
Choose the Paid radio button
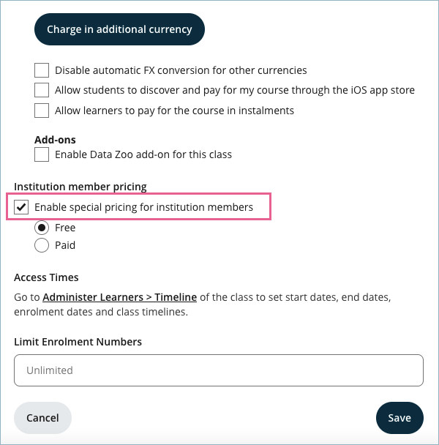(42, 246)
